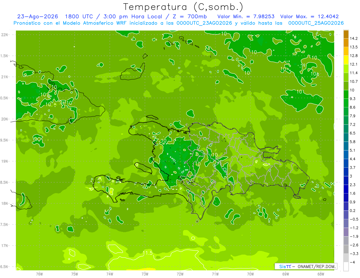The width and height of the screenshot is (360, 278).
Task: Click the "73W" longitude axis label
Action: tap(145, 274)
